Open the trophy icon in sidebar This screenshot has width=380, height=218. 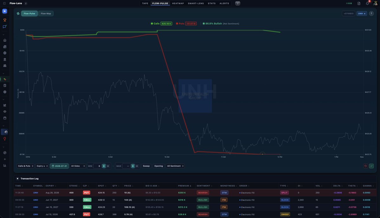point(5,20)
